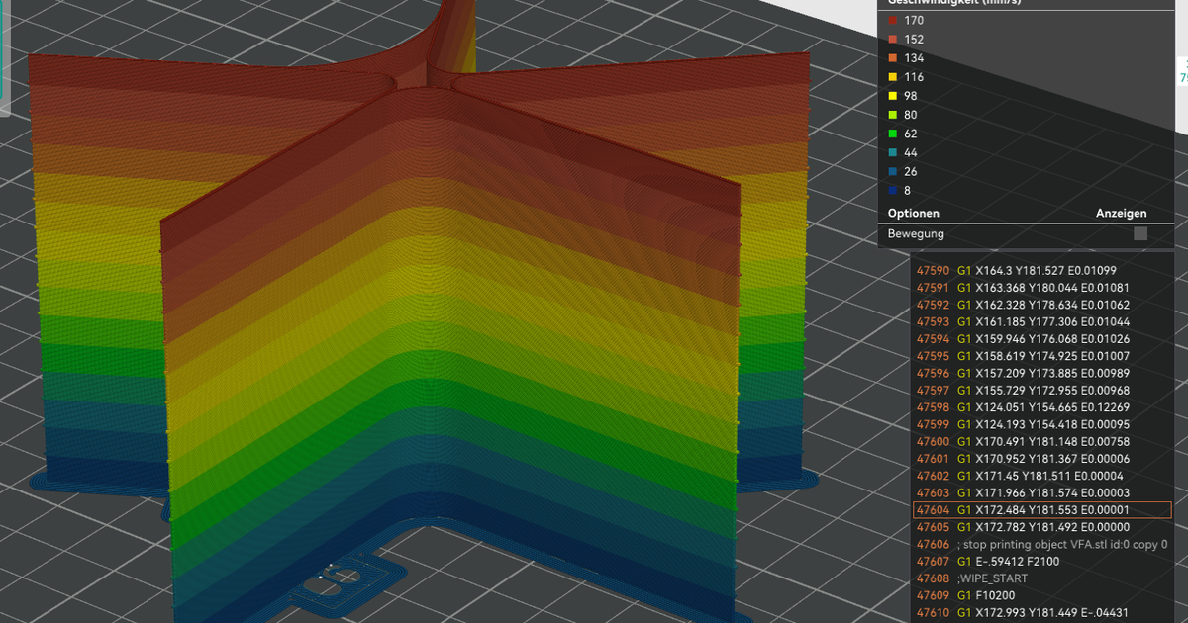Click the 8 mm/s dark blue swatch
Image resolution: width=1188 pixels, height=623 pixels.
coord(892,190)
